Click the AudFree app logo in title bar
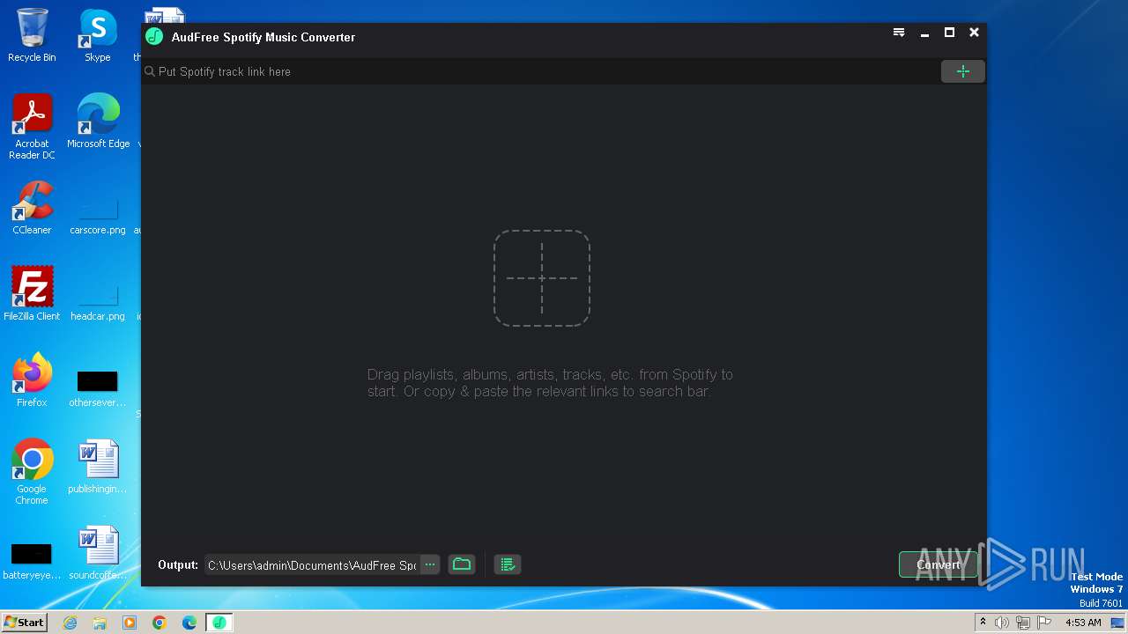1128x634 pixels. 154,36
